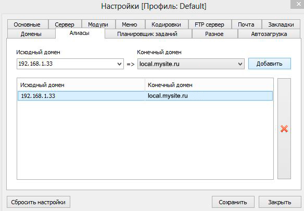
Task: Select the Разное tab
Action: (x=214, y=34)
